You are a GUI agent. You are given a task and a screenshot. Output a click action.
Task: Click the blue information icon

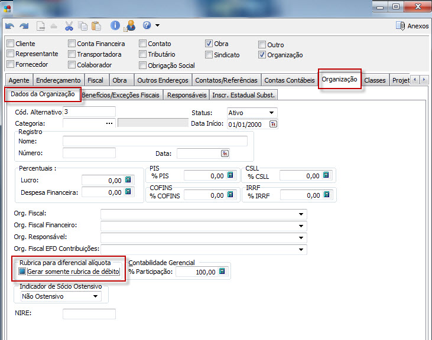click(x=115, y=26)
